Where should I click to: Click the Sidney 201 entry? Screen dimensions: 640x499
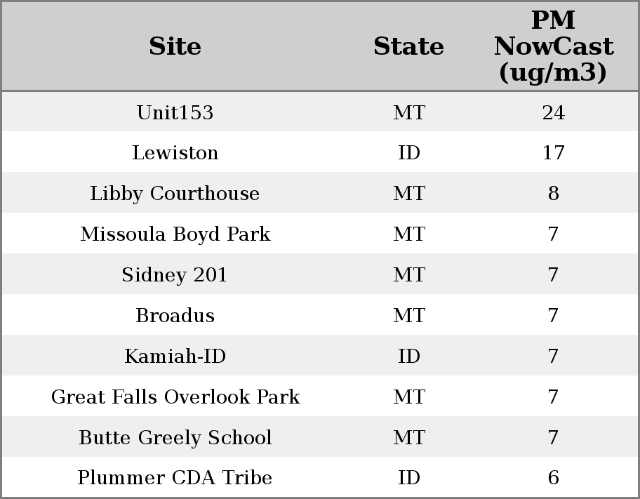[175, 274]
